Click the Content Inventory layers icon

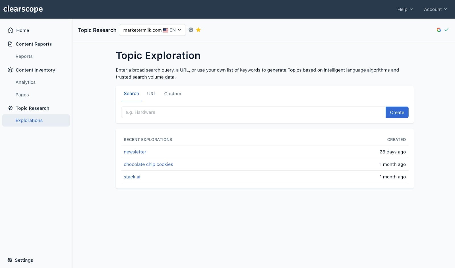[x=10, y=70]
